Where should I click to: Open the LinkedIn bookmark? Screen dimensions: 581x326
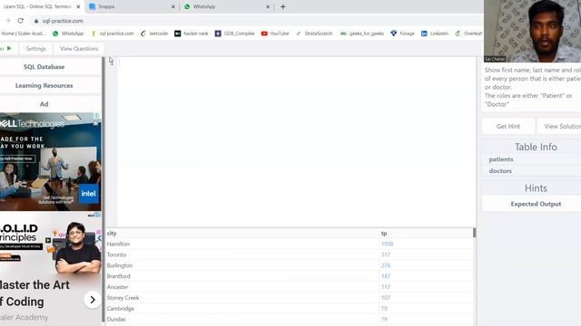tap(435, 34)
